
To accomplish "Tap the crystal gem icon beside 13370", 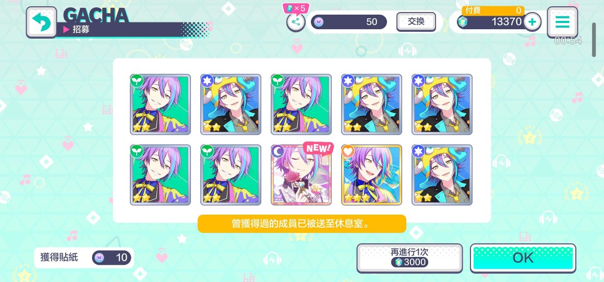I will (463, 22).
